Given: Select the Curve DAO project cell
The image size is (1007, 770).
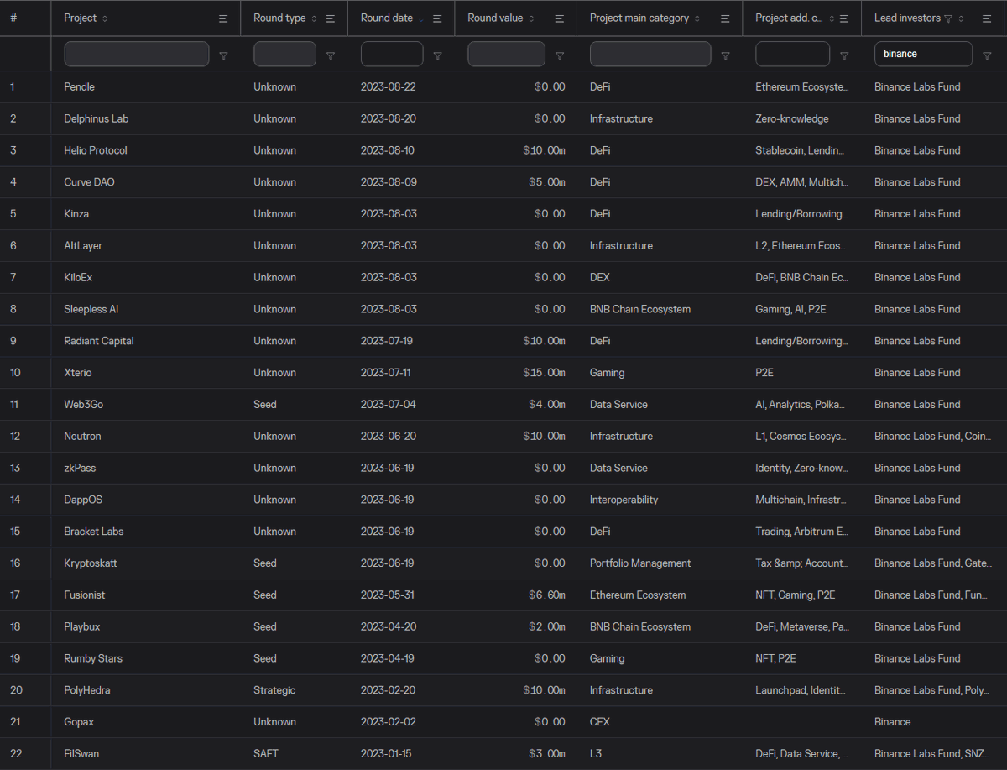Looking at the screenshot, I should tap(146, 182).
